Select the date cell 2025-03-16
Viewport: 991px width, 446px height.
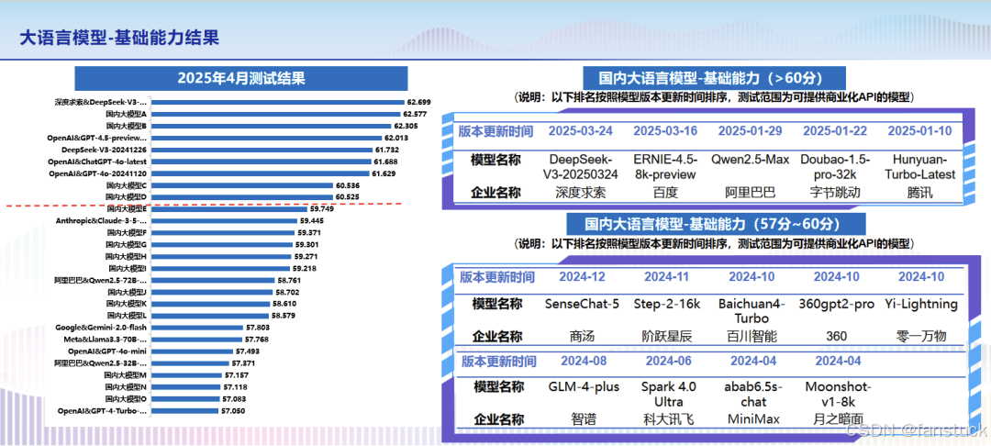click(665, 131)
